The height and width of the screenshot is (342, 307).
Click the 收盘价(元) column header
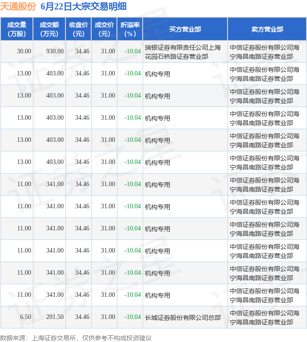pos(79,29)
